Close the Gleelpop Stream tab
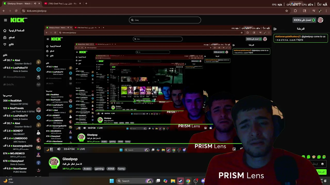This screenshot has width=330, height=185. pyautogui.click(x=39, y=4)
